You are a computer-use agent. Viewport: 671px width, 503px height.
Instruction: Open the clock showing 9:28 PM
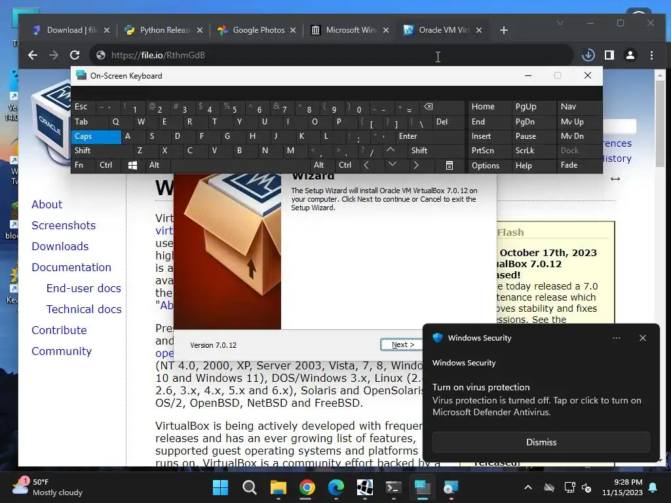623,487
